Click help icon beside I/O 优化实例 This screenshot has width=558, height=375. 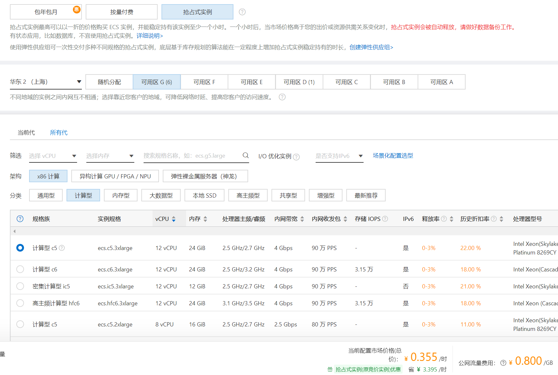(296, 157)
